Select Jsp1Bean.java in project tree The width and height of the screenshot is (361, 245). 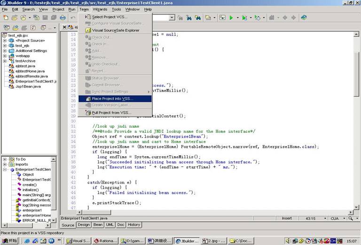click(x=28, y=87)
